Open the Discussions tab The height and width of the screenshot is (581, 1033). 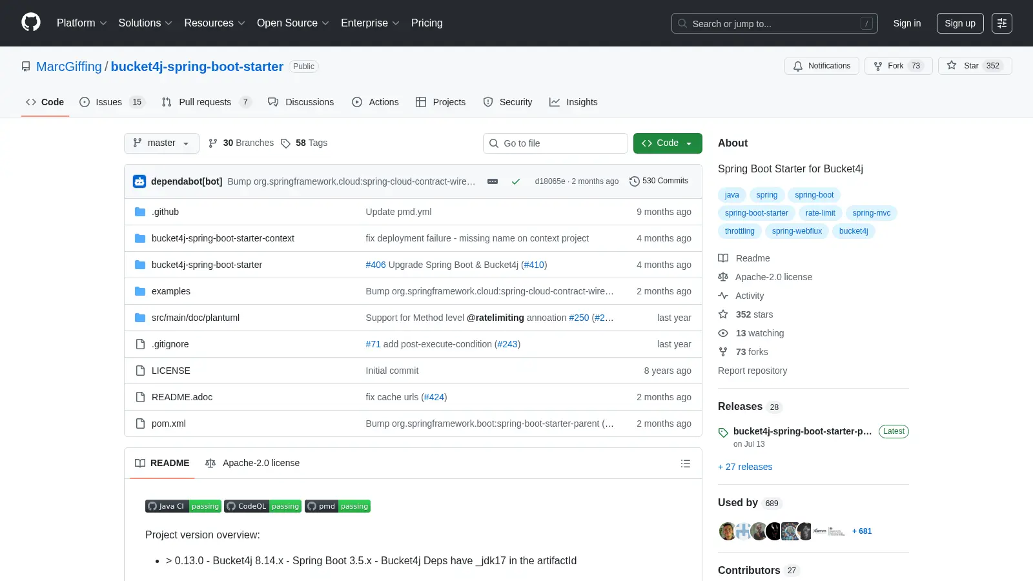301,102
